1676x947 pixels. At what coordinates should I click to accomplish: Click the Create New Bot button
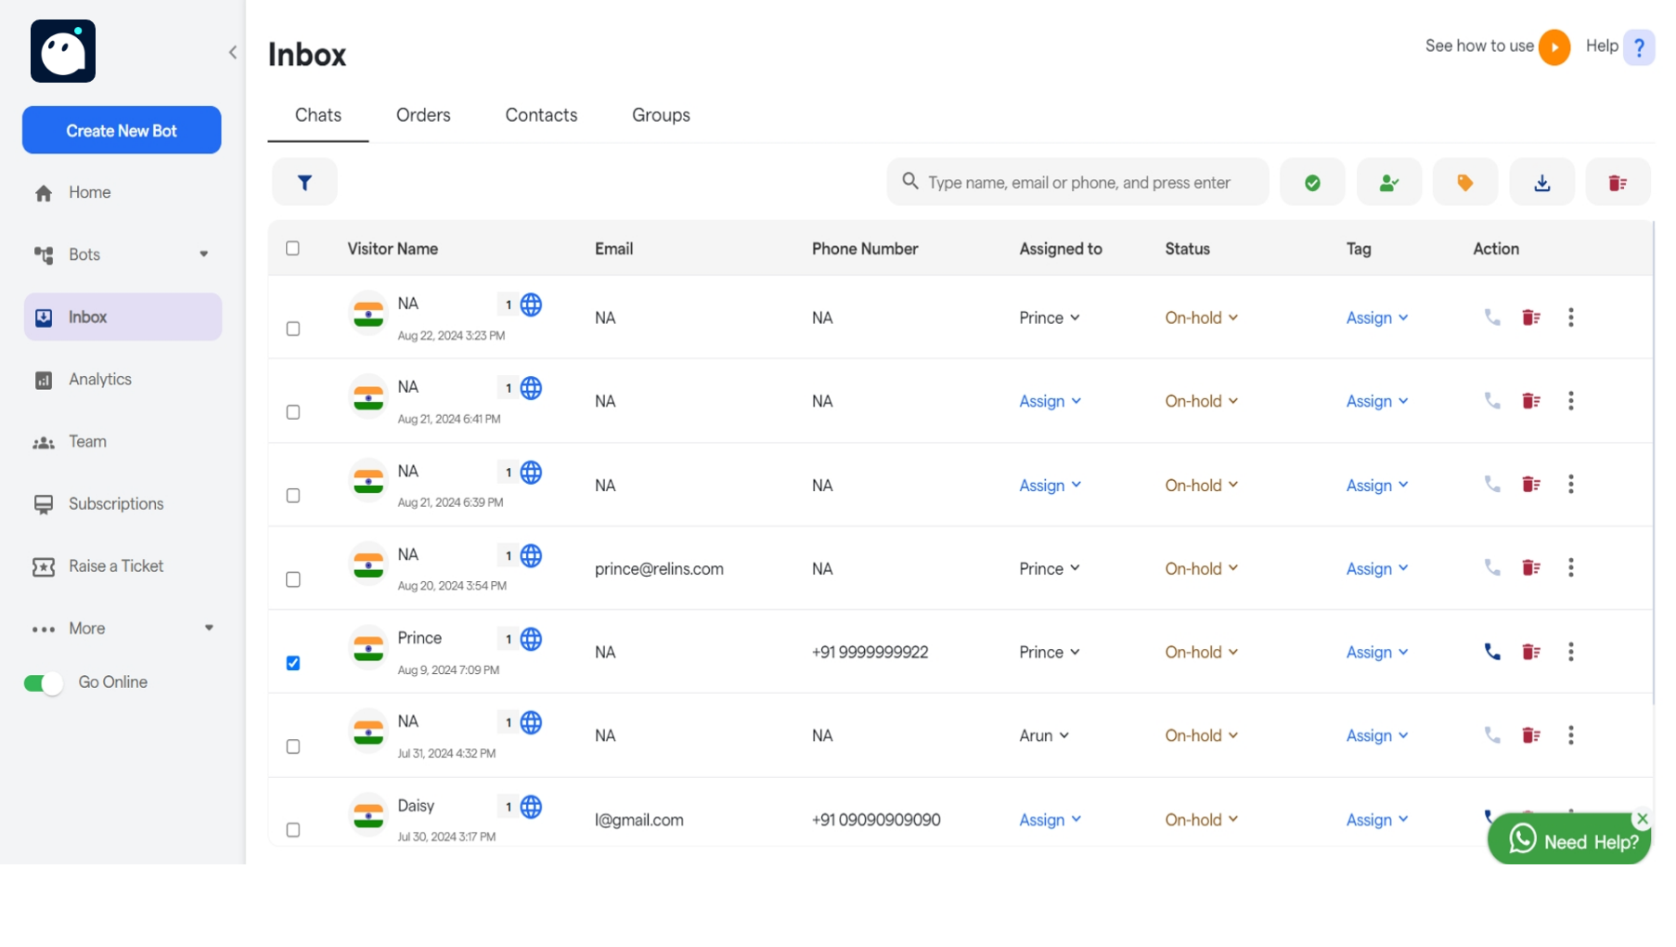pyautogui.click(x=122, y=130)
